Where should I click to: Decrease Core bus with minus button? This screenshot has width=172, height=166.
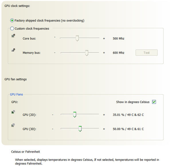55,37
